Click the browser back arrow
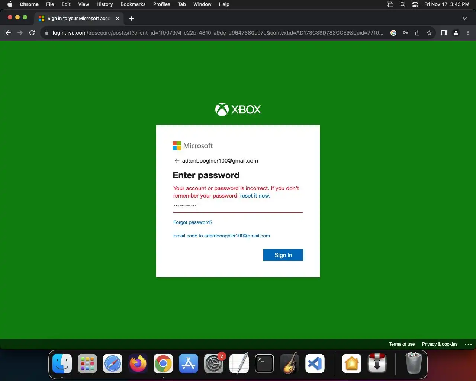 click(x=8, y=33)
